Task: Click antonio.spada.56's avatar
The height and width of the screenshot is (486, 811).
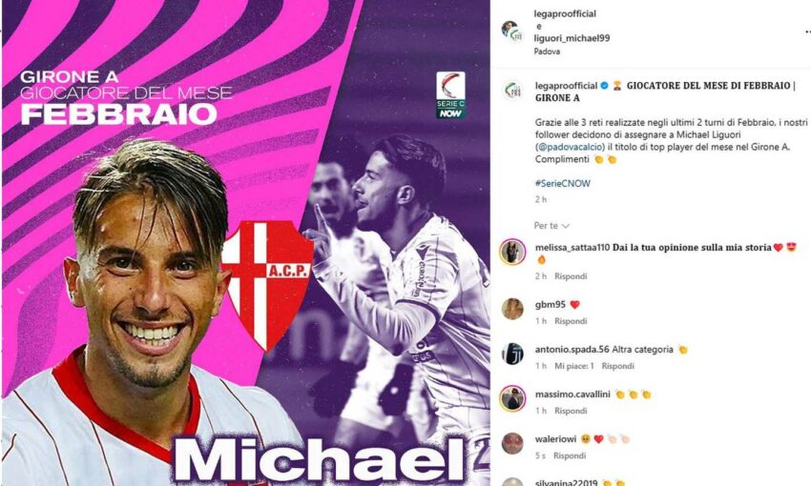Action: coord(512,354)
